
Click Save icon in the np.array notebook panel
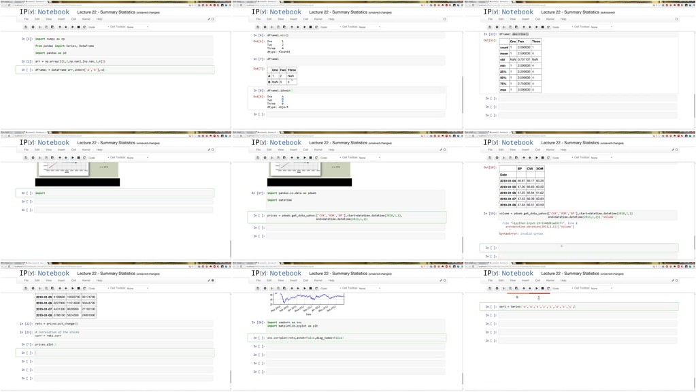pyautogui.click(x=26, y=27)
